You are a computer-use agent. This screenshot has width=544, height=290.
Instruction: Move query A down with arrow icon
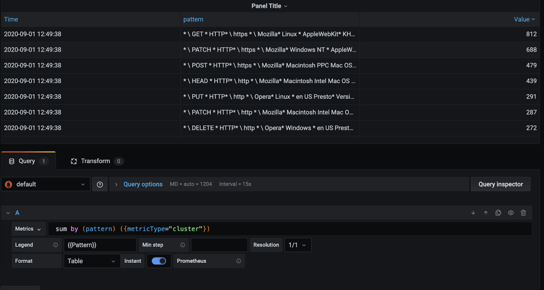473,213
